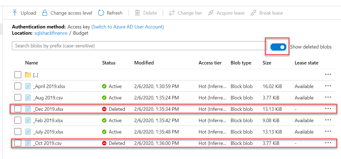Click the Break lease icon
The image size is (341, 159).
(x=253, y=13)
